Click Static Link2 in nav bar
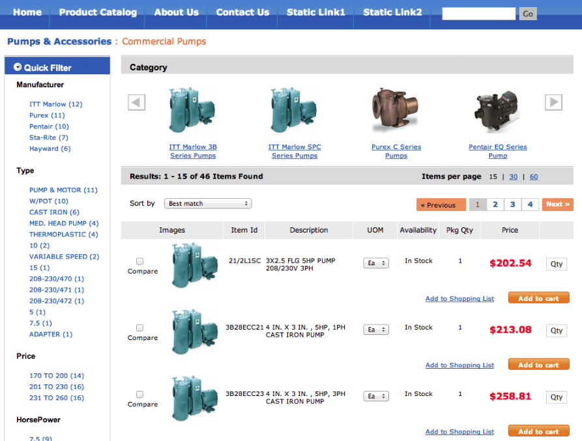This screenshot has height=441, width=582. pos(392,12)
